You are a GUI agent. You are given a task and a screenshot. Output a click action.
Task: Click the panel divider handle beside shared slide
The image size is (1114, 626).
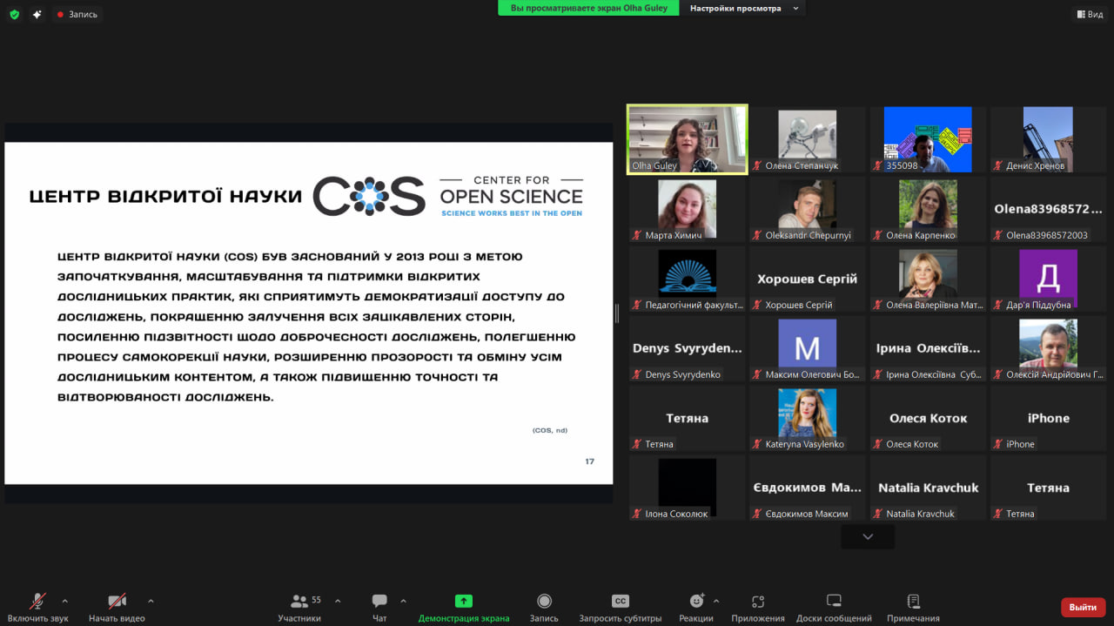point(617,313)
